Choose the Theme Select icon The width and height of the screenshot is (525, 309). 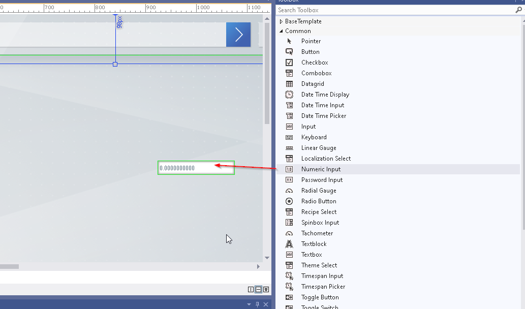(289, 265)
